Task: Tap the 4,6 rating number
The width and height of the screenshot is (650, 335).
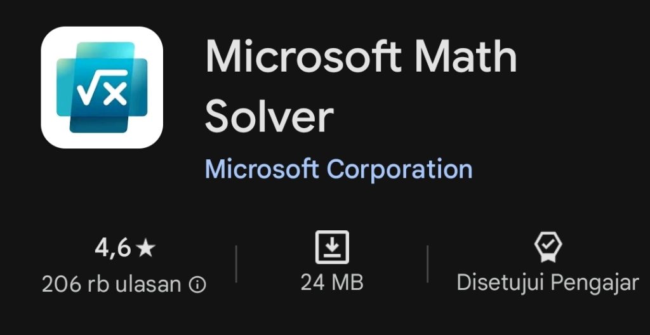Action: click(113, 249)
